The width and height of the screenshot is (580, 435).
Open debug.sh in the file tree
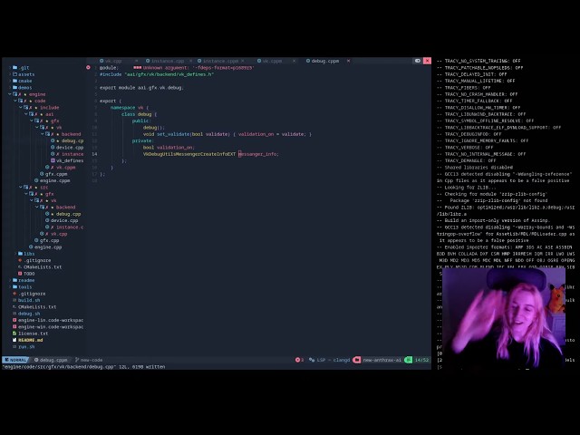(x=26, y=314)
